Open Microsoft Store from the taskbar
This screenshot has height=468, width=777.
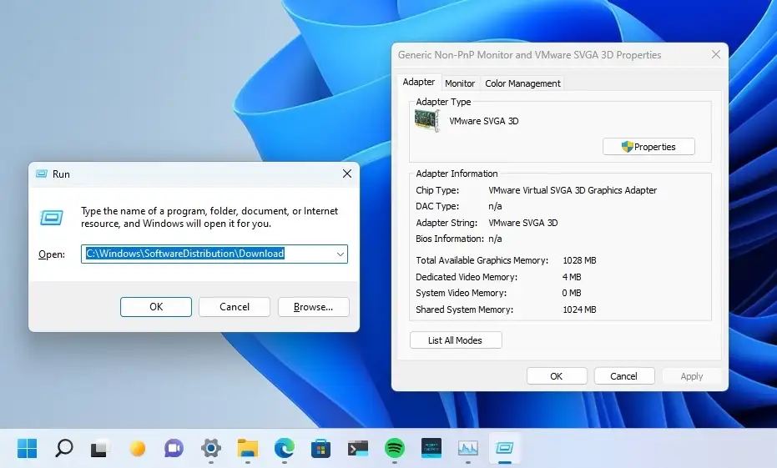pyautogui.click(x=321, y=449)
